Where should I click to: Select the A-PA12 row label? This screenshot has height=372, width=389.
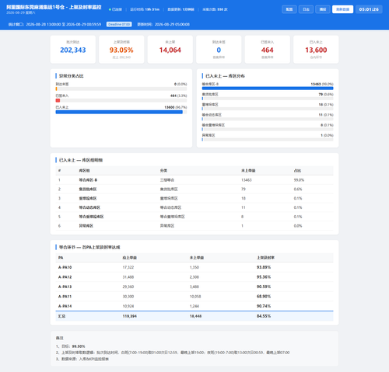tap(65, 277)
